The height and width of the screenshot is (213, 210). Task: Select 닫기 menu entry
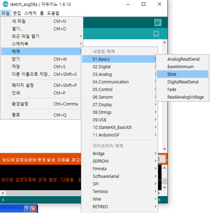coord(42,59)
